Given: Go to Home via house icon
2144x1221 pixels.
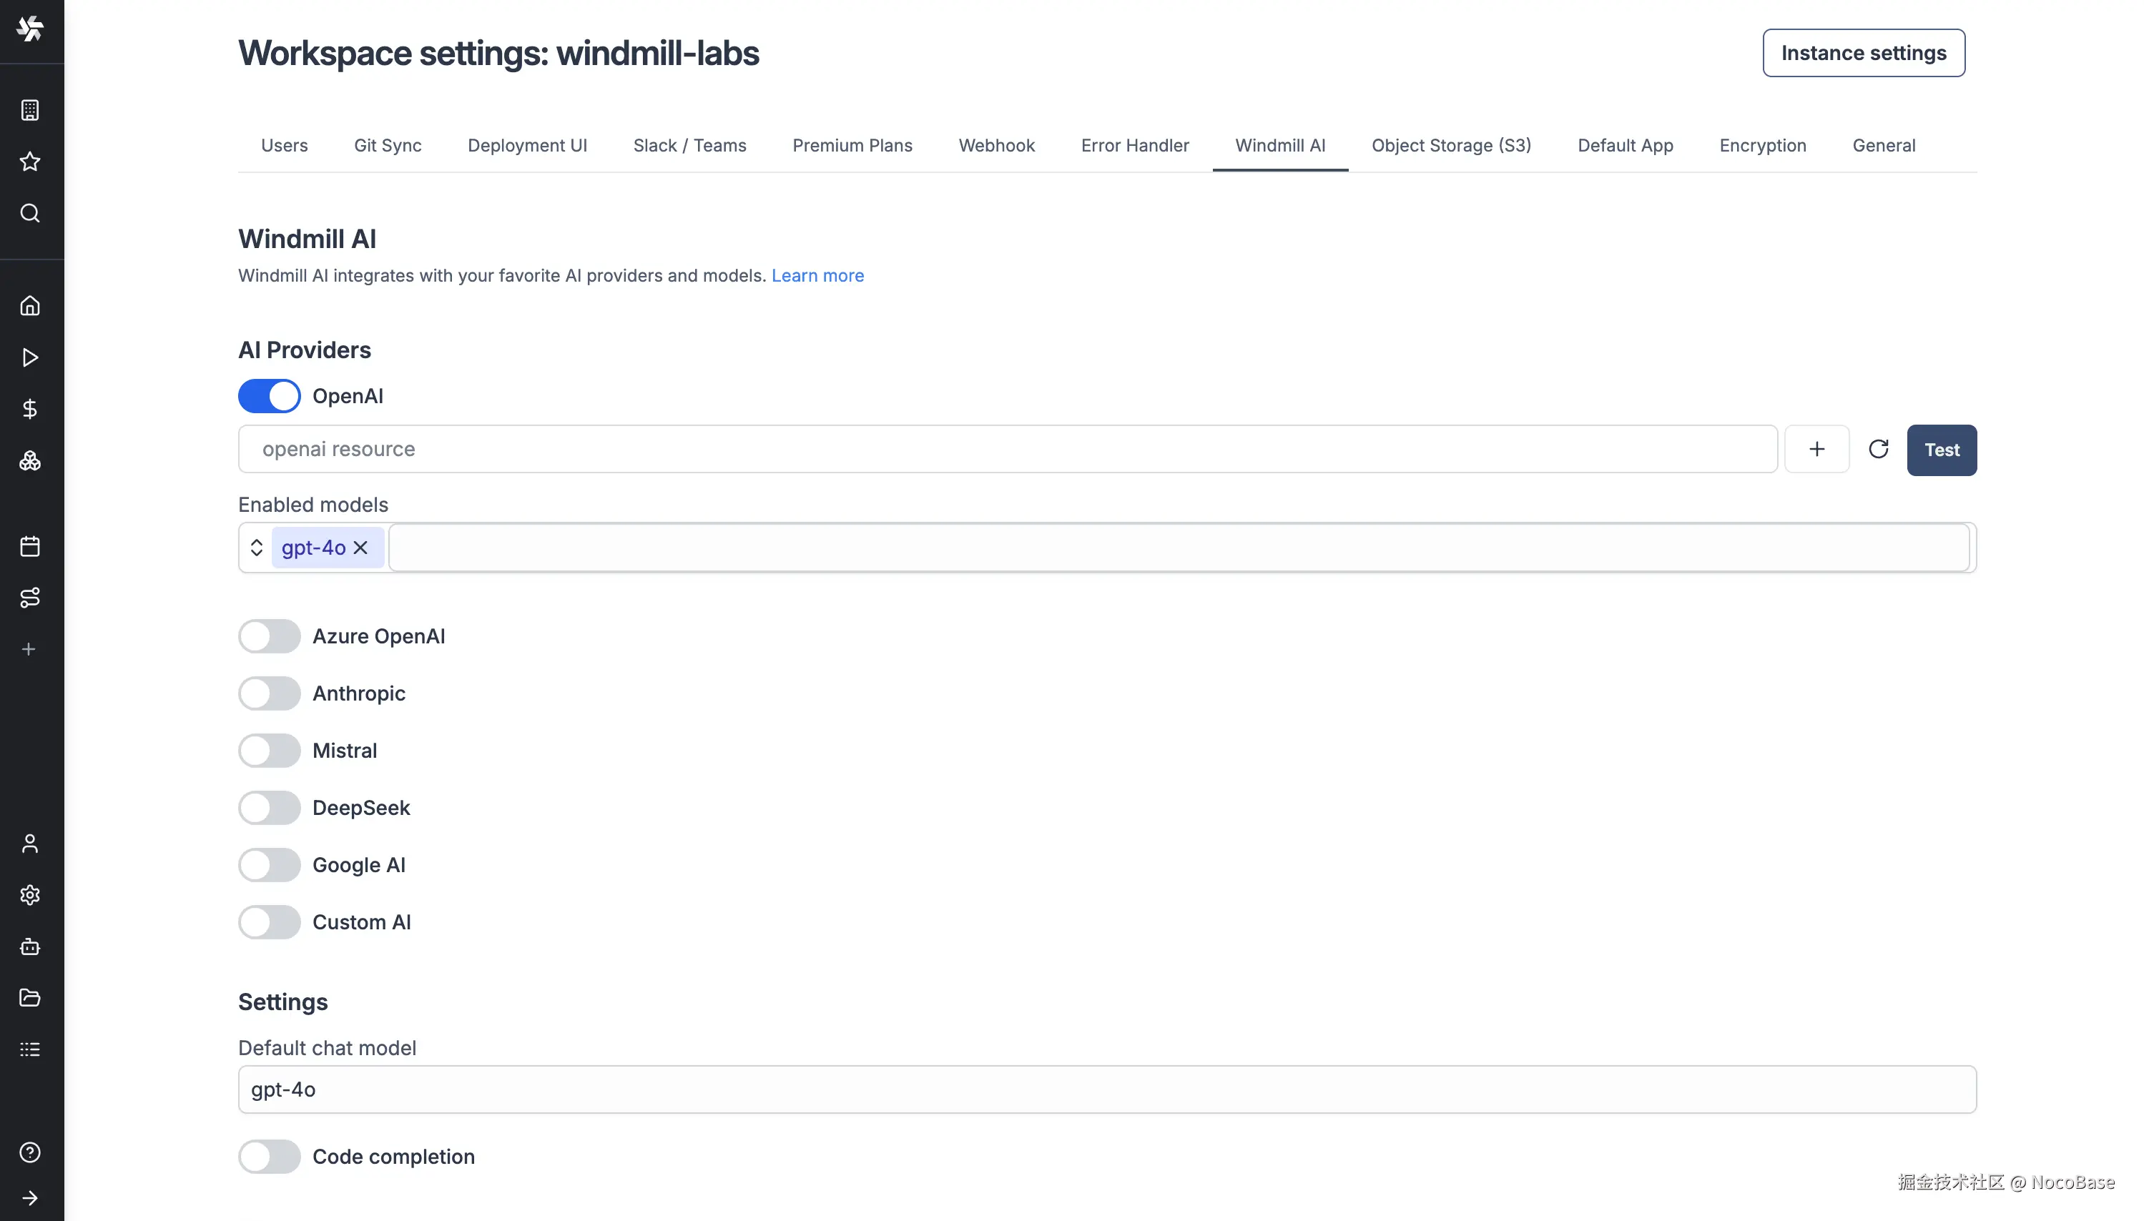Looking at the screenshot, I should (30, 305).
